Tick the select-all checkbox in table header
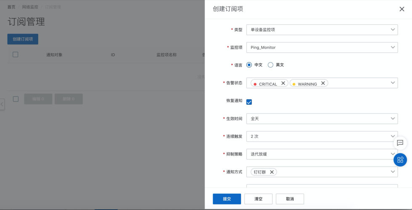The image size is (412, 210). pyautogui.click(x=16, y=55)
